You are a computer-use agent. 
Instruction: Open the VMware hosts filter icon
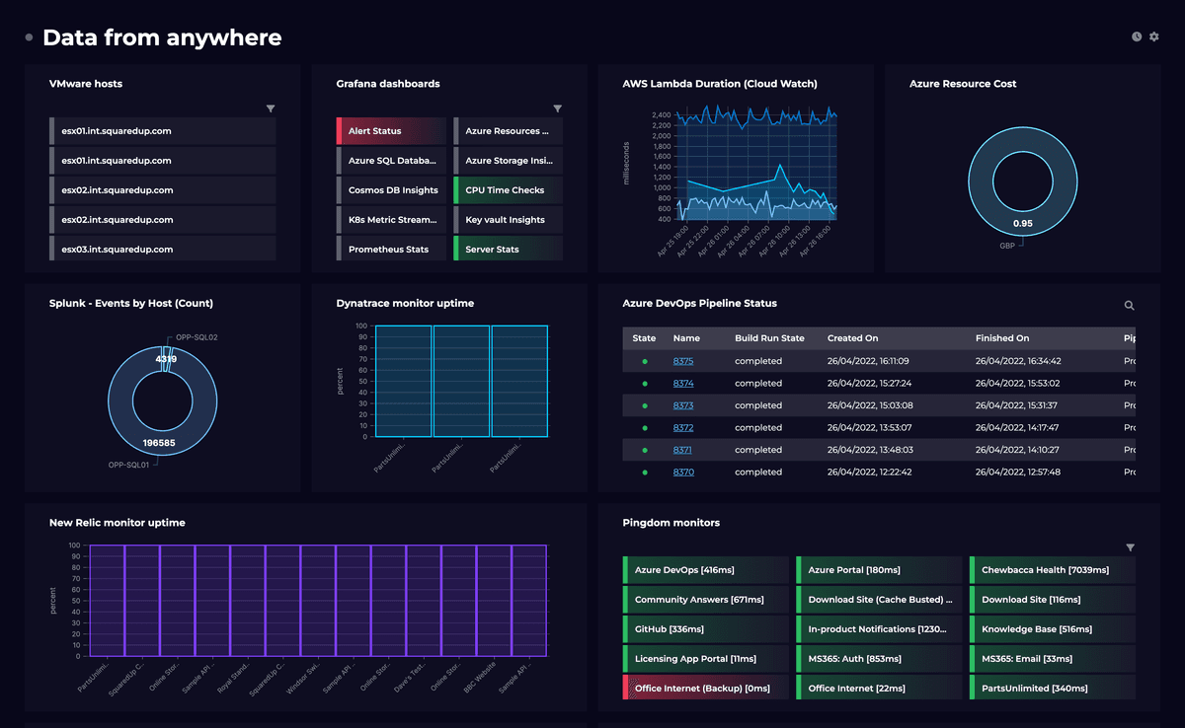tap(271, 109)
